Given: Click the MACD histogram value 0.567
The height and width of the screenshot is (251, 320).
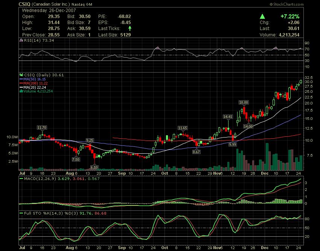Looking at the screenshot, I should 94,179.
